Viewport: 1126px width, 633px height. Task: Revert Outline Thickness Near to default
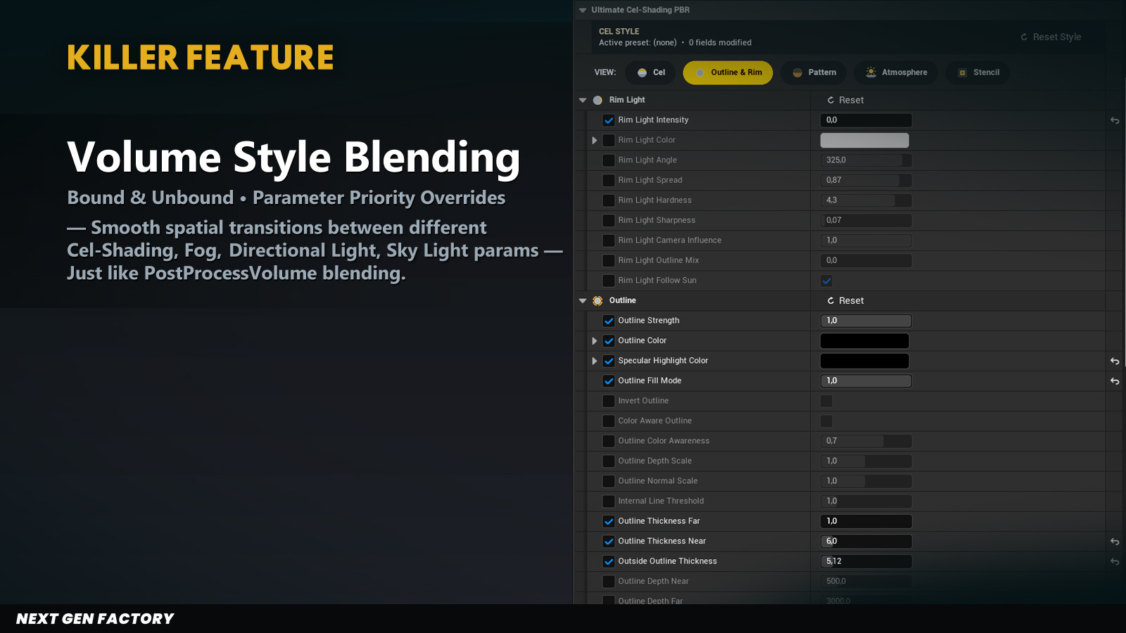(x=1115, y=542)
